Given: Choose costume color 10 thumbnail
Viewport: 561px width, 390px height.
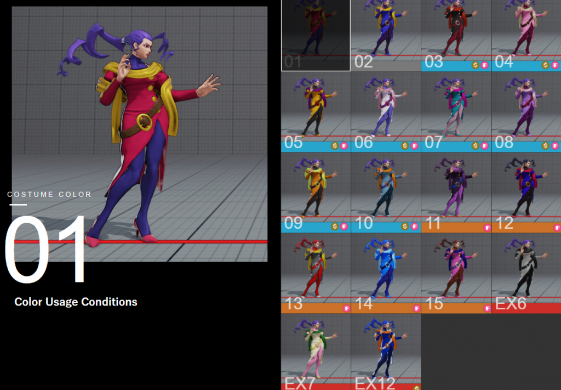Looking at the screenshot, I should (386, 193).
